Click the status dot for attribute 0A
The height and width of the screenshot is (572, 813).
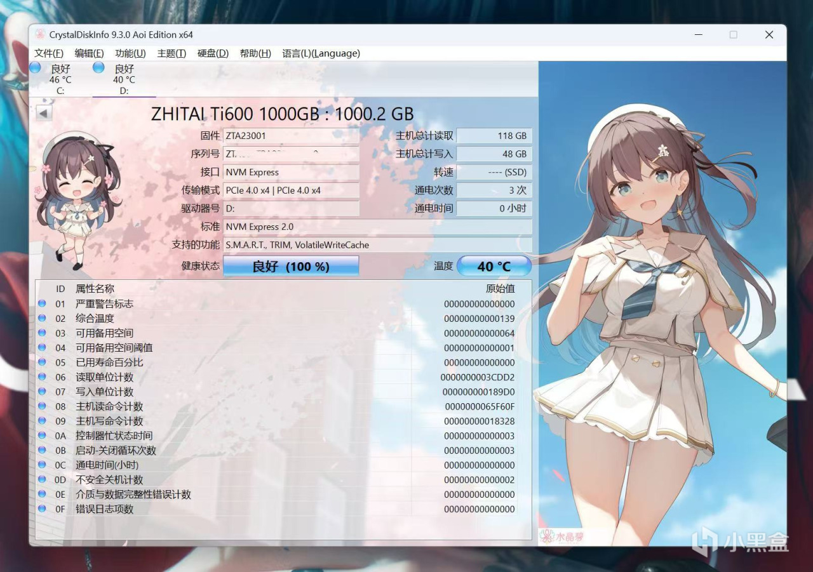coord(42,436)
